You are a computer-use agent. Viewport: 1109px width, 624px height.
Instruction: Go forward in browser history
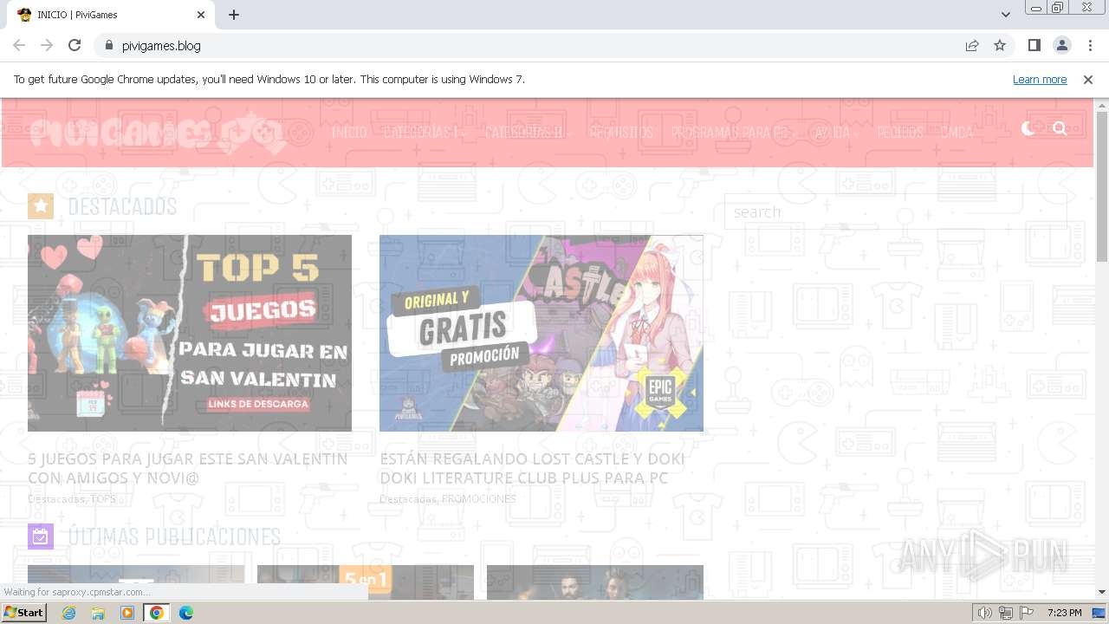pos(47,45)
